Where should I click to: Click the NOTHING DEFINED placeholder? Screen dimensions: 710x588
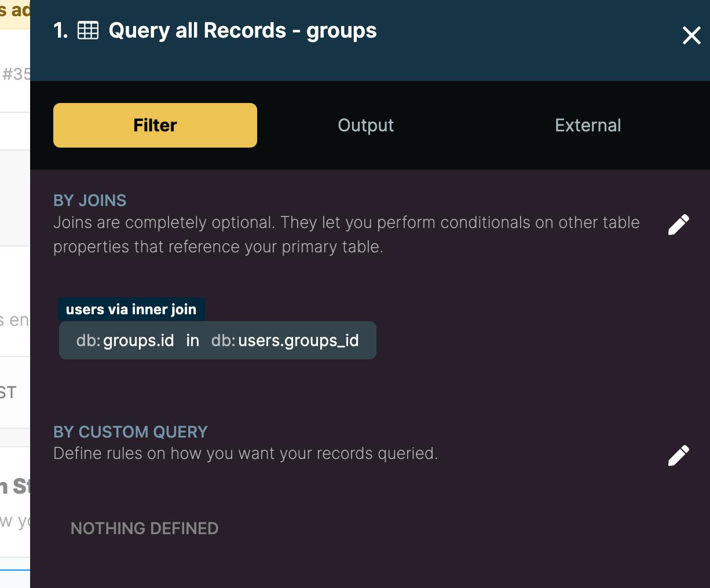point(144,528)
